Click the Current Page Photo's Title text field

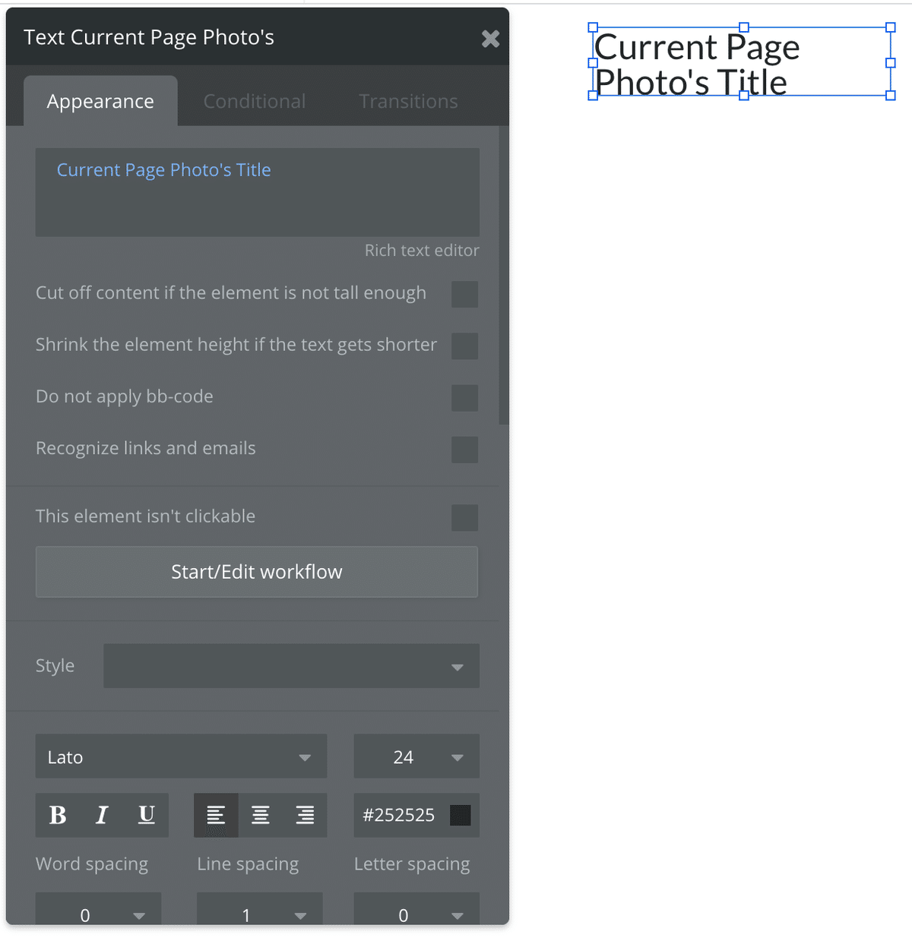point(257,192)
